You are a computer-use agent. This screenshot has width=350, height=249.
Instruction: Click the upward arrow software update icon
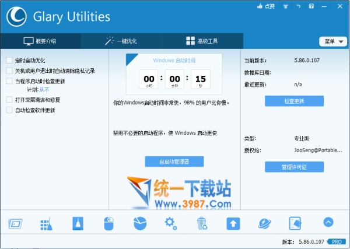(x=233, y=223)
